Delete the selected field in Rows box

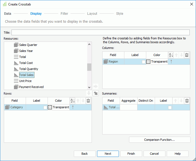(x=88, y=101)
